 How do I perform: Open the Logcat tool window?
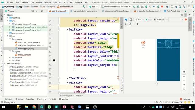(x=41, y=99)
